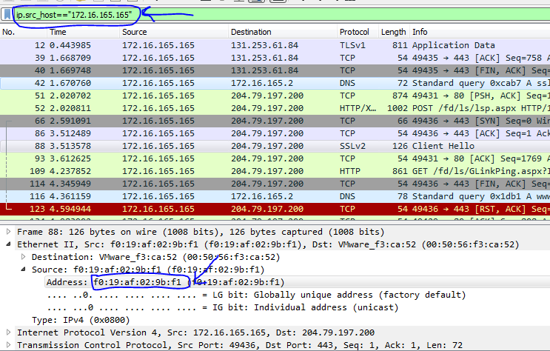550x351 pixels.
Task: Click source 172.16.165.165 in packet 123
Action: (x=158, y=210)
